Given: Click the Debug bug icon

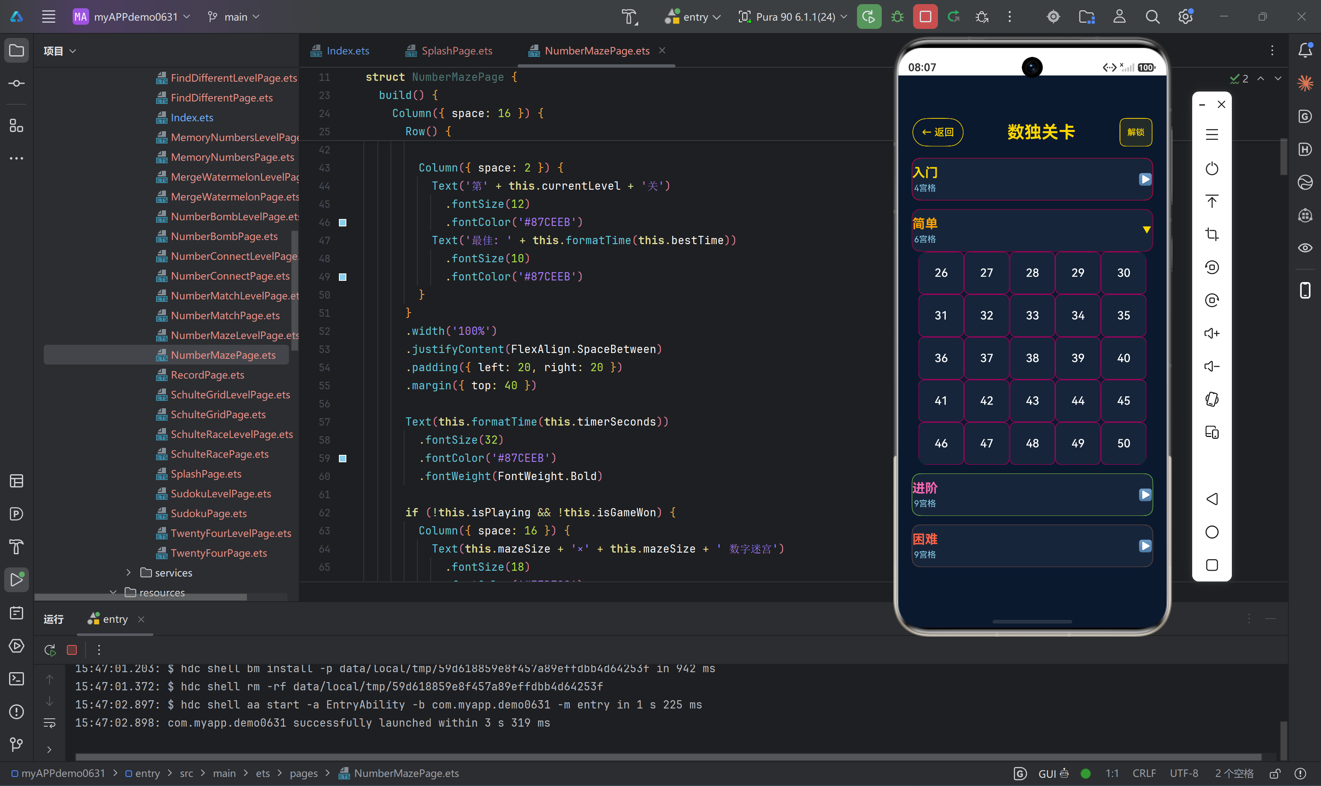Looking at the screenshot, I should 897,16.
